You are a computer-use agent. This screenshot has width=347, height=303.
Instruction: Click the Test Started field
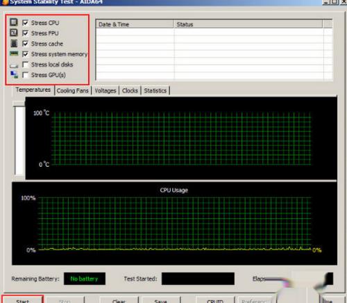pos(198,279)
